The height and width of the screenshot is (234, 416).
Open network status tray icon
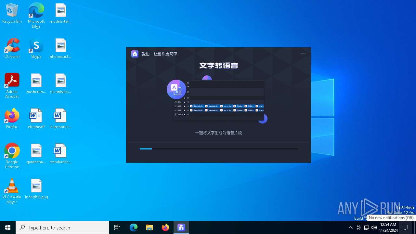click(366, 227)
